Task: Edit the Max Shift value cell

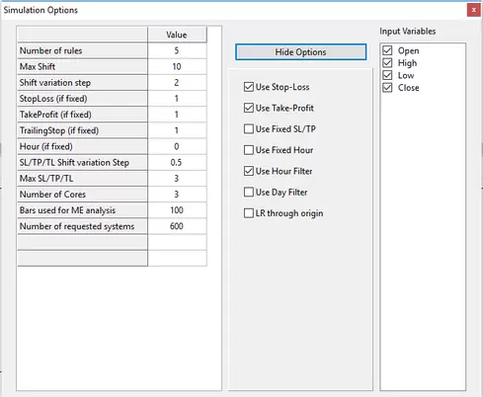Action: 177,66
